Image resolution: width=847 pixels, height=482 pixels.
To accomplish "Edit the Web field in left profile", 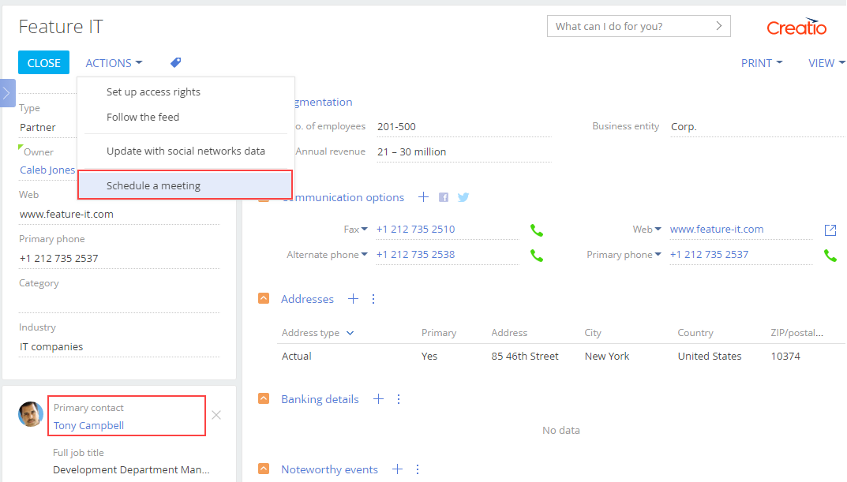I will 119,215.
